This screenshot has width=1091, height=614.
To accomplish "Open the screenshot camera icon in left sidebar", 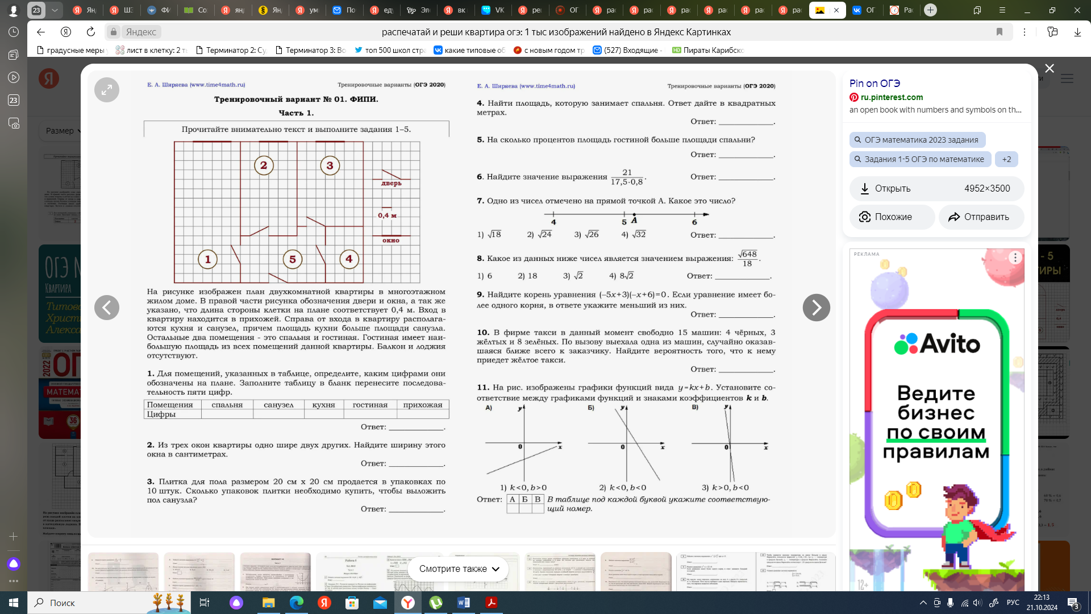I will pos(14,123).
